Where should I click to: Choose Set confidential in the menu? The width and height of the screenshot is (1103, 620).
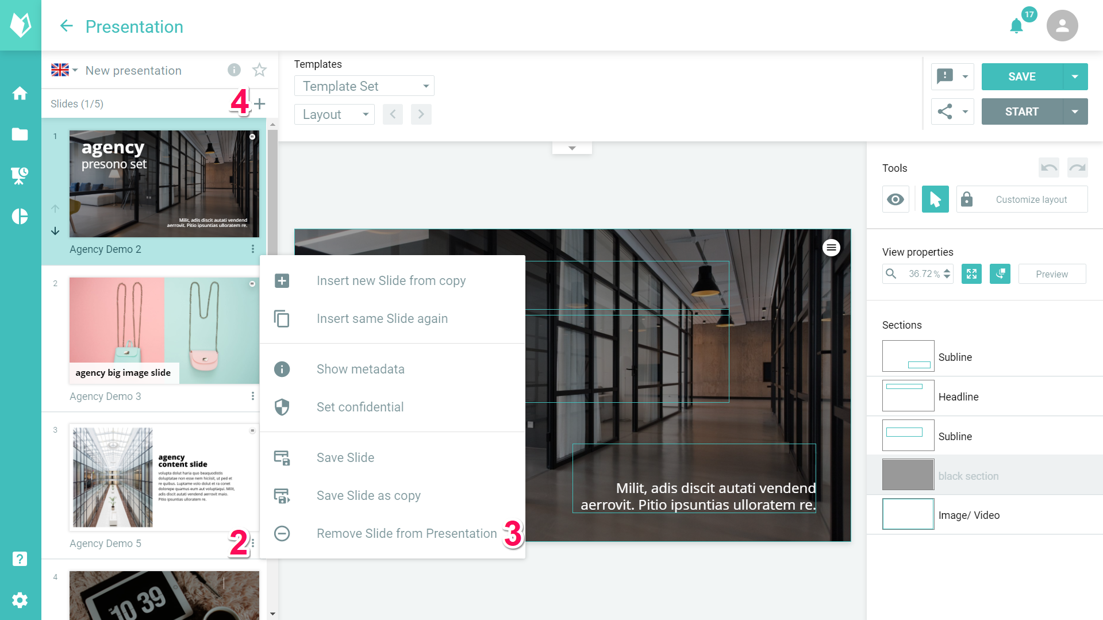coord(360,407)
